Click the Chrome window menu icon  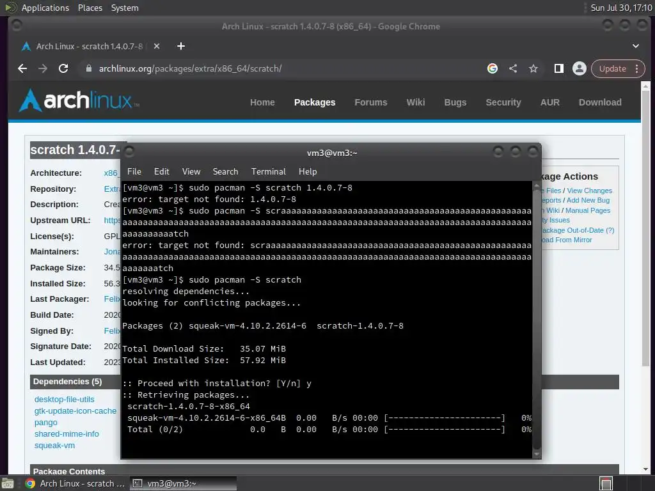[x=17, y=26]
